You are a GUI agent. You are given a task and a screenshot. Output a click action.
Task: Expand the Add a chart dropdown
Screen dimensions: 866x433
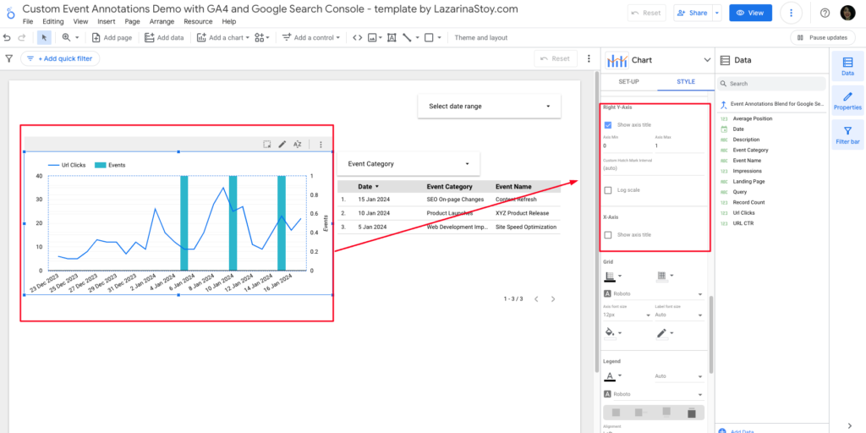223,37
